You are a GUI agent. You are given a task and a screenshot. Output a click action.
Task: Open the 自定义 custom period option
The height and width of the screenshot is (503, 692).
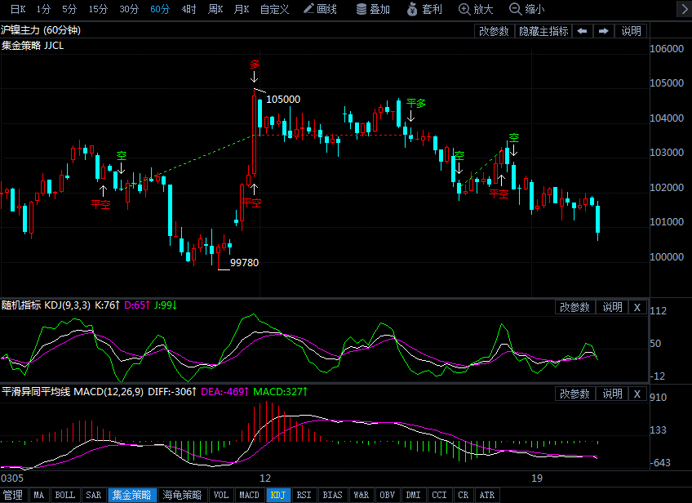[274, 10]
